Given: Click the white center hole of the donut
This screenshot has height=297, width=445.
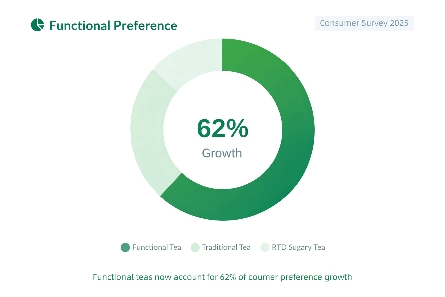Looking at the screenshot, I should pos(222,130).
